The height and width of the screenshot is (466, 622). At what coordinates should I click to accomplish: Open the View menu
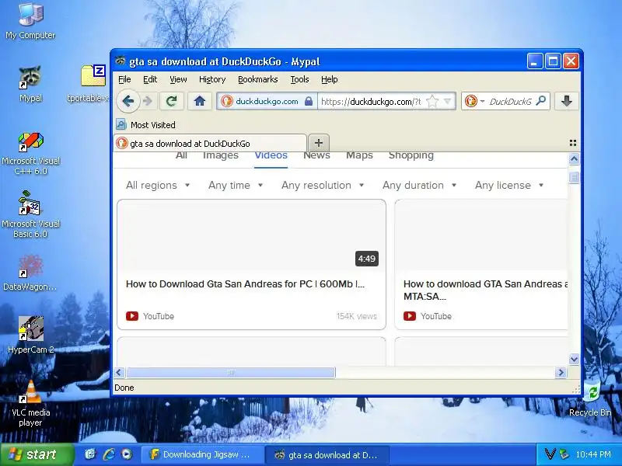(178, 79)
